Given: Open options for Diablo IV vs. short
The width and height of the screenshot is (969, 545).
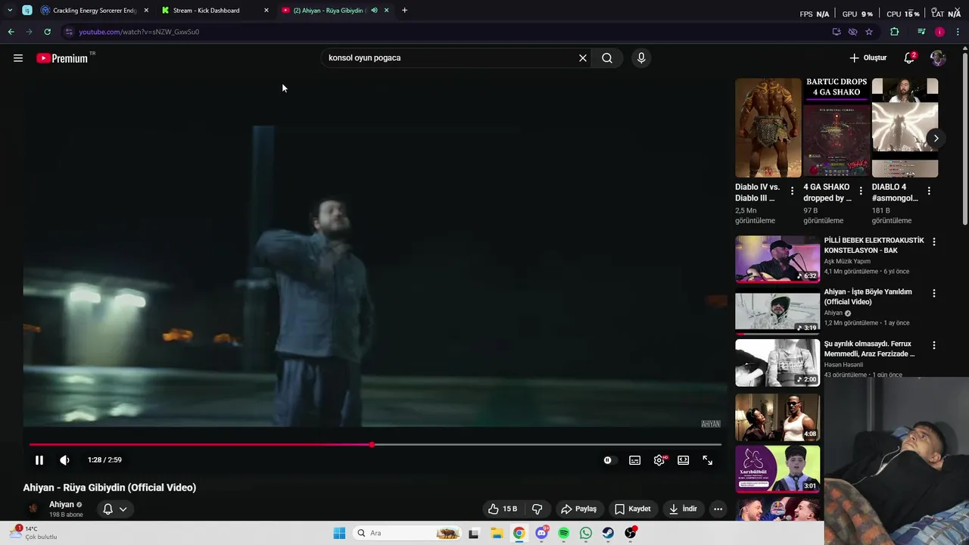Looking at the screenshot, I should (793, 192).
